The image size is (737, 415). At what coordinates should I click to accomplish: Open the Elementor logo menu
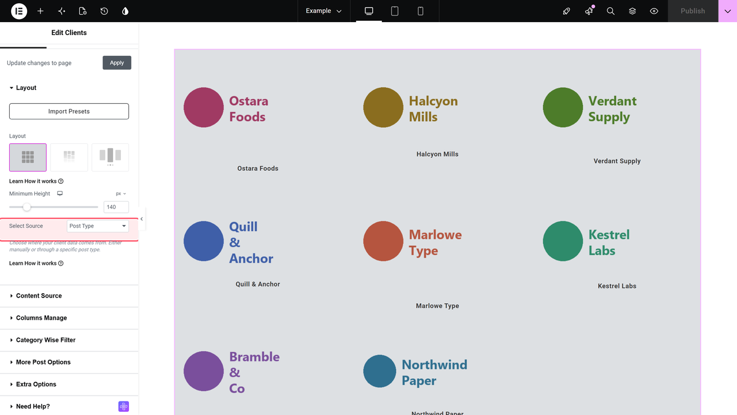tap(19, 11)
